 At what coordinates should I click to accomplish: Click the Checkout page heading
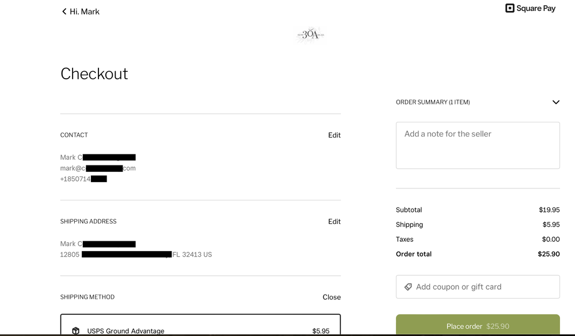click(x=94, y=74)
